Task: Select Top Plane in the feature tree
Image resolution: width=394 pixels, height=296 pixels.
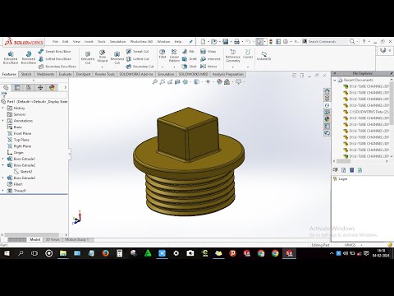Action: pos(19,140)
